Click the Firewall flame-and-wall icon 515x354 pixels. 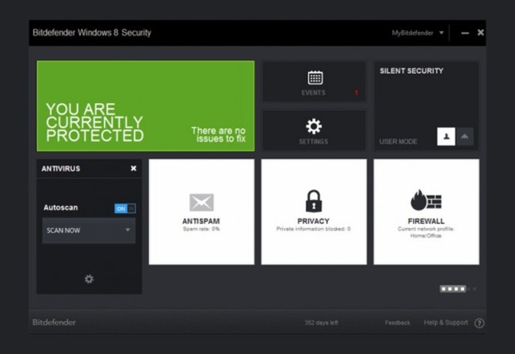(426, 200)
